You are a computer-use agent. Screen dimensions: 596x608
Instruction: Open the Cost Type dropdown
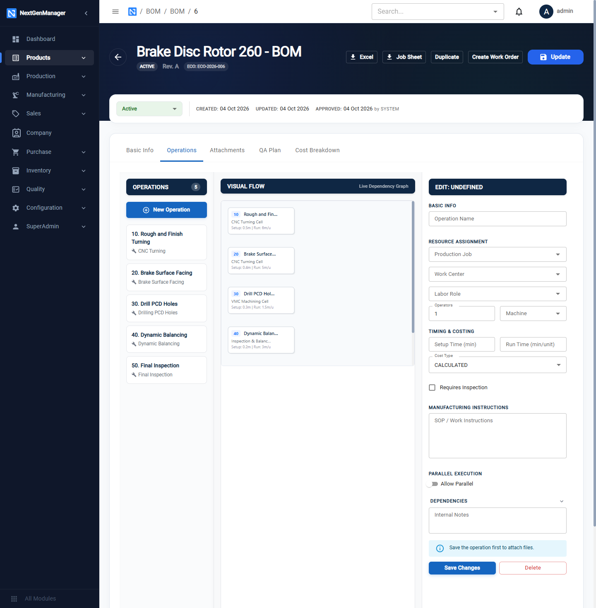tap(497, 365)
